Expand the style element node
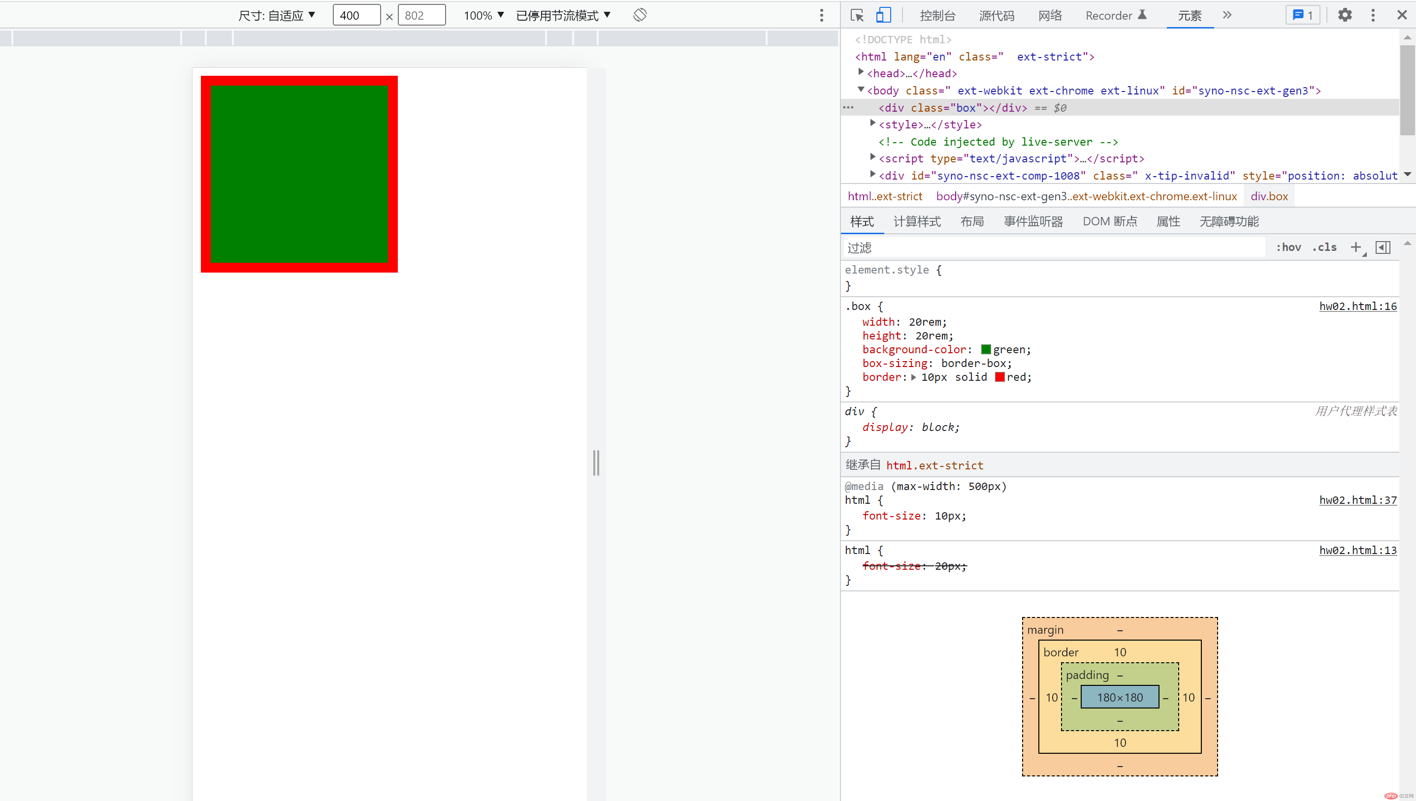Image resolution: width=1416 pixels, height=801 pixels. click(873, 123)
